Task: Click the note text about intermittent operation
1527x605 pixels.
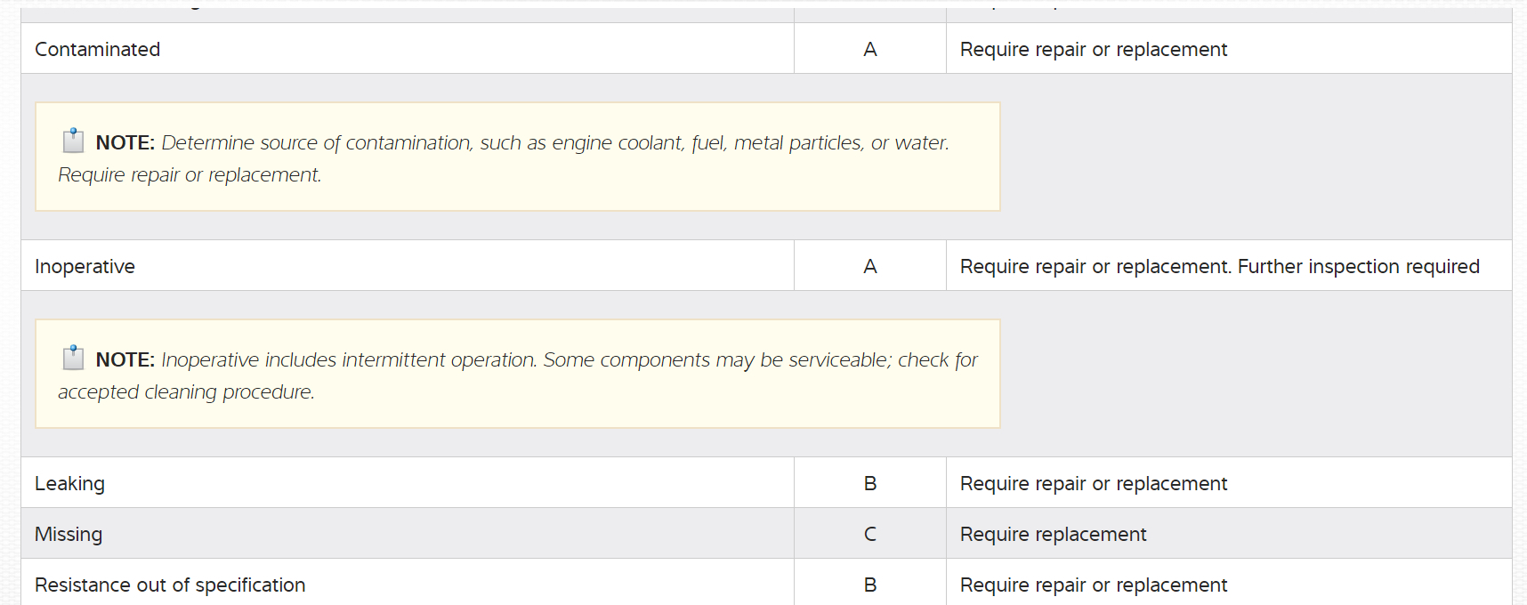Action: [569, 360]
